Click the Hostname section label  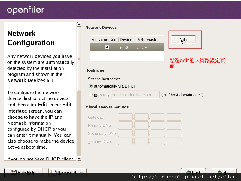pos(95,70)
